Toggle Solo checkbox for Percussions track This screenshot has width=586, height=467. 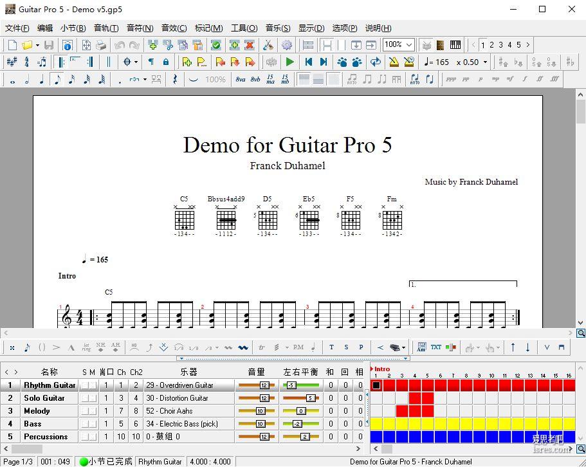click(x=85, y=437)
